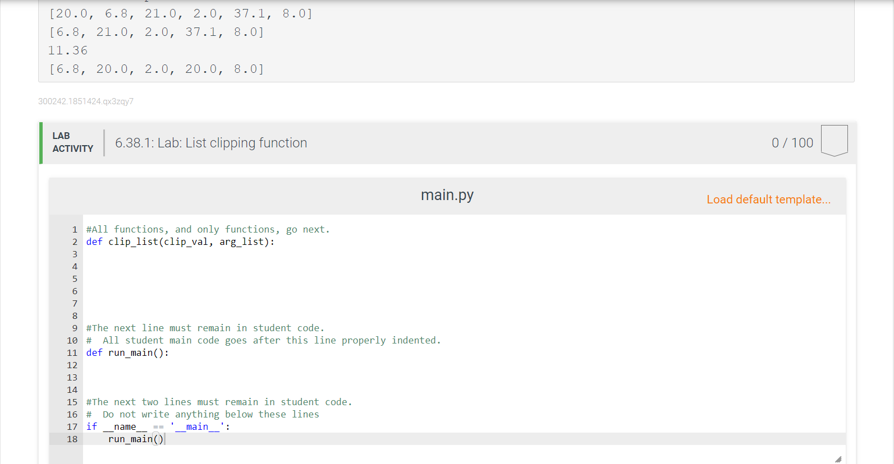Click the 'def run_main():' line
Viewport: 894px width, 464px height.
[x=127, y=352]
